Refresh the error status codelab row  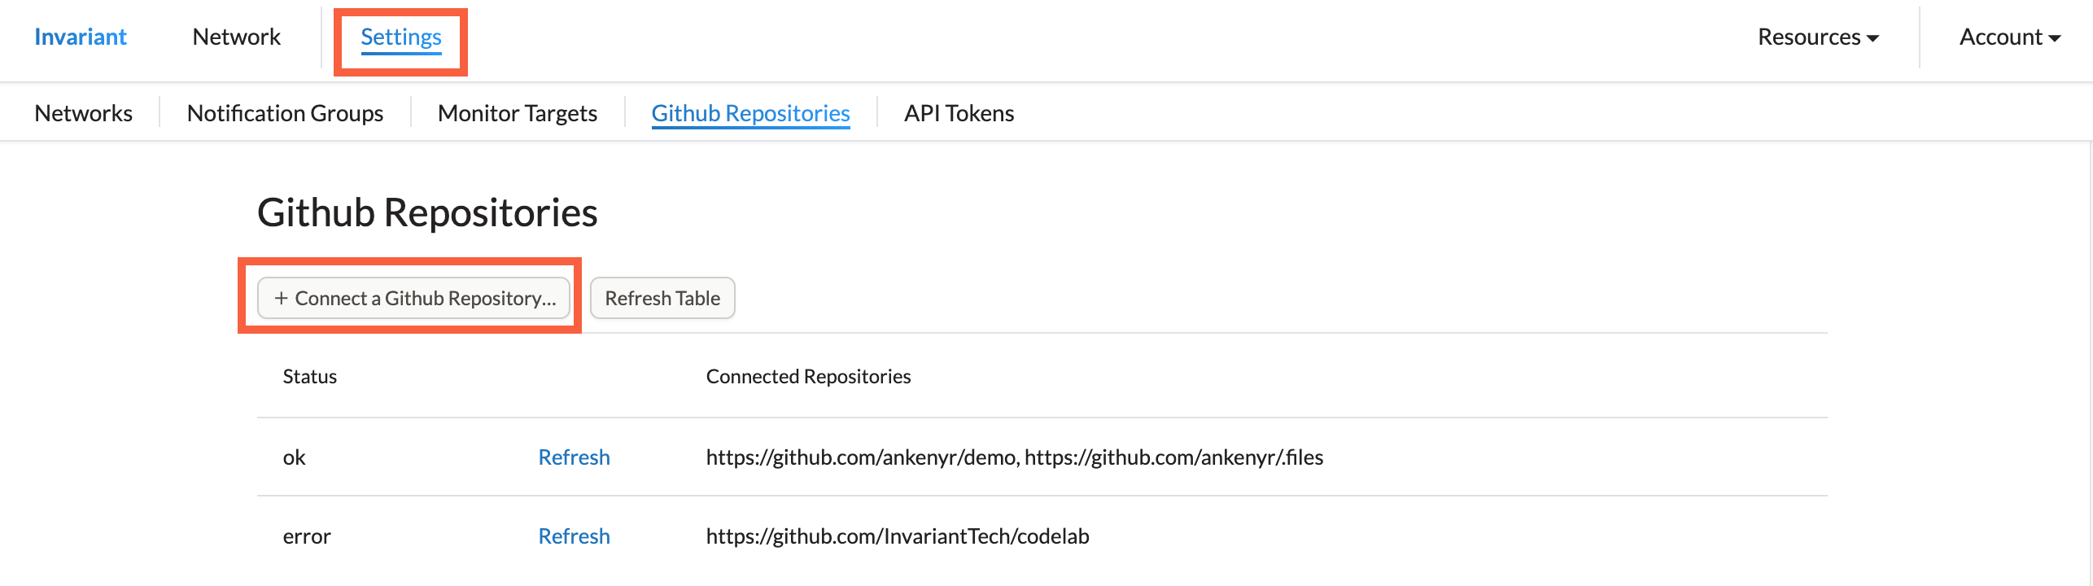point(574,536)
